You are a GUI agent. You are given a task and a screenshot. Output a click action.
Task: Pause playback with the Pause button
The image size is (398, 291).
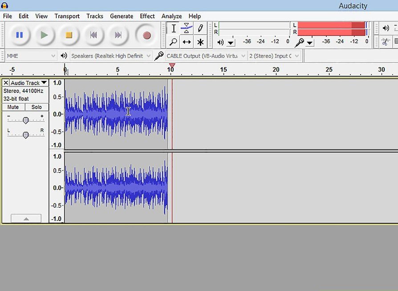coord(20,35)
